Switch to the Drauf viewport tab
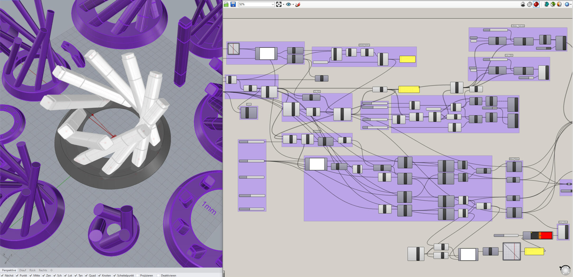 [x=23, y=270]
